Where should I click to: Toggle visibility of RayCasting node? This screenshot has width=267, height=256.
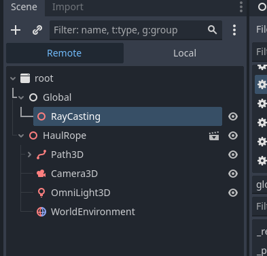[x=233, y=116]
